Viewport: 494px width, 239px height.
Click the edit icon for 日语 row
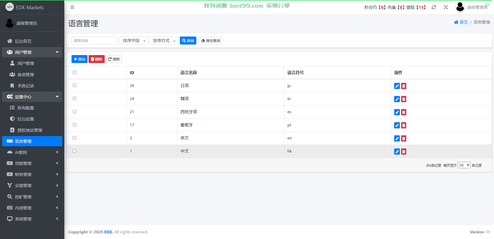(x=397, y=86)
